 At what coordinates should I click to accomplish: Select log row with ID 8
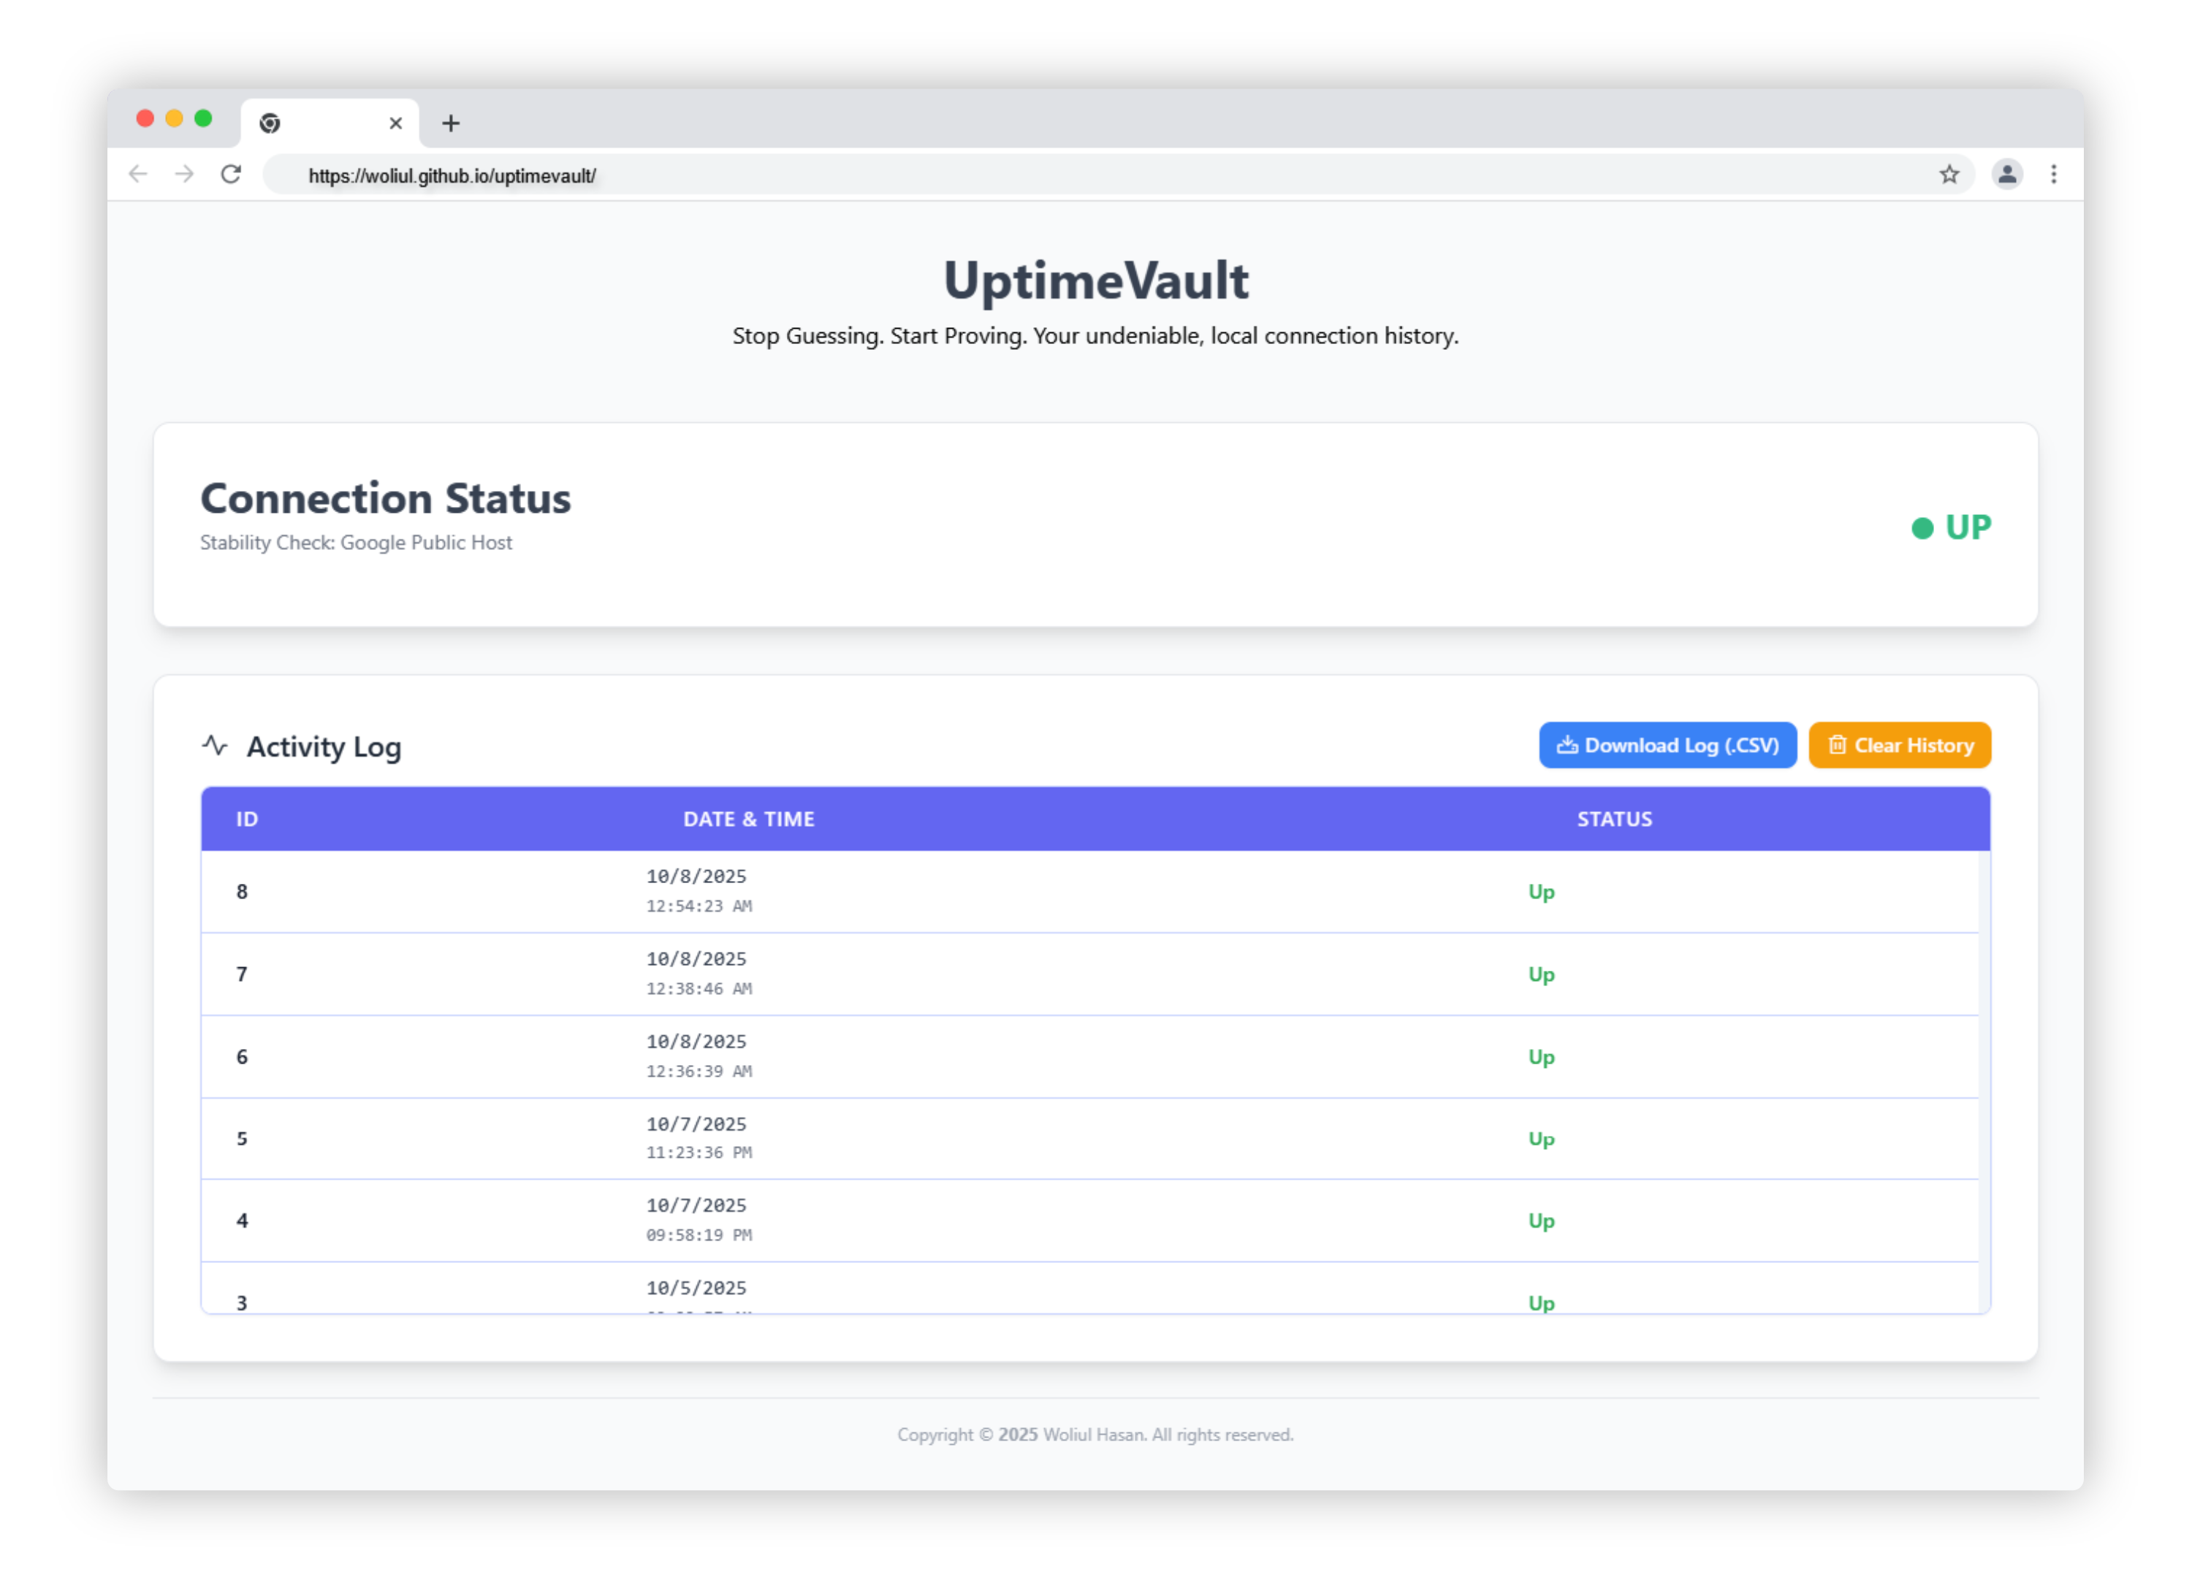pos(243,892)
